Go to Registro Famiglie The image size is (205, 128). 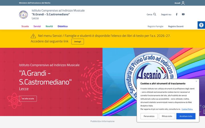click(x=155, y=26)
